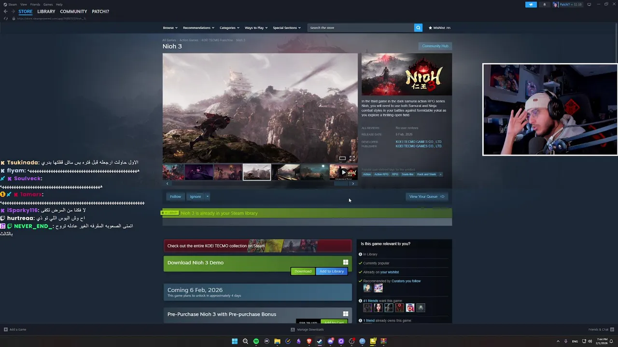Click the thumbnail strip scrollbar handle

point(341,184)
